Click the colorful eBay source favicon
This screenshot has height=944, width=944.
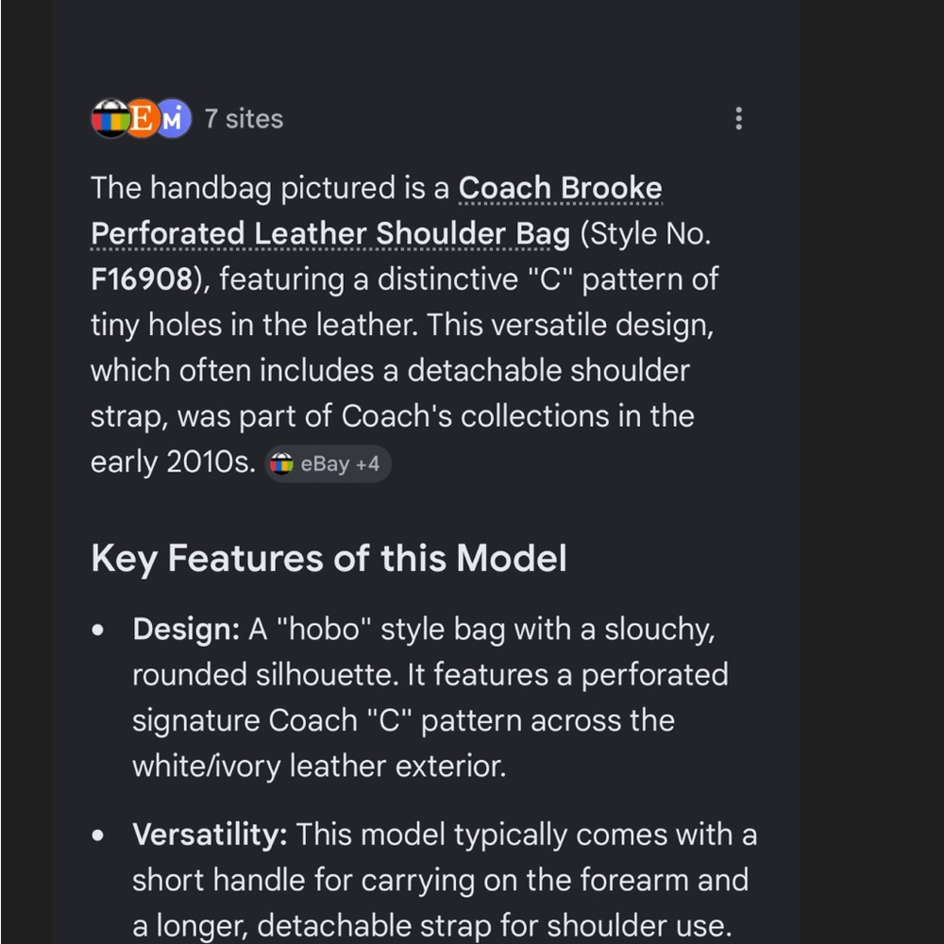click(x=110, y=119)
